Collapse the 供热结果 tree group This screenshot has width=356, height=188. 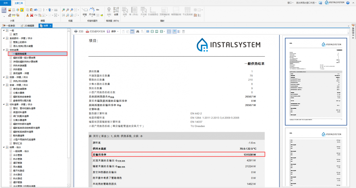click(4, 50)
